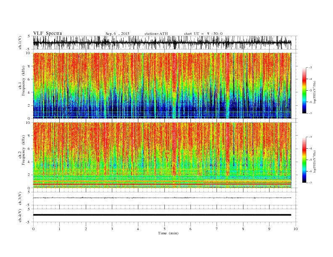Click the "ch.1(V)" axis label
Screen dimensions: 333x257
click(20, 42)
